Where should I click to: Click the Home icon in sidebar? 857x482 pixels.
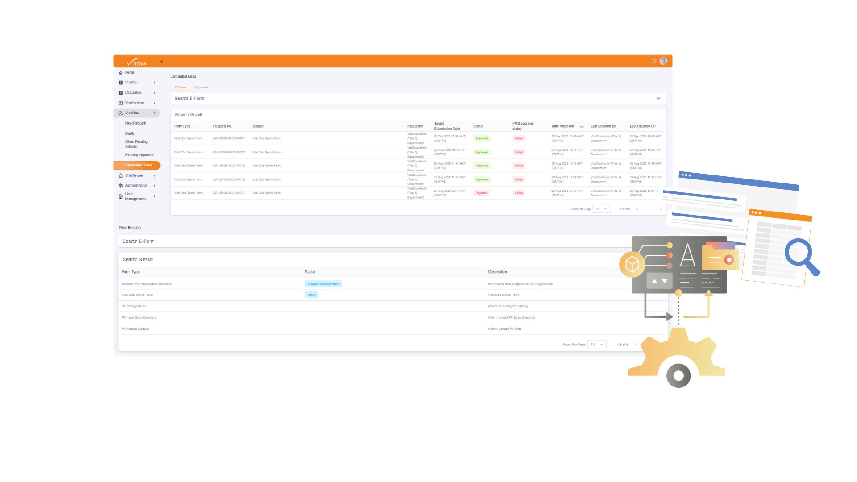click(x=121, y=73)
